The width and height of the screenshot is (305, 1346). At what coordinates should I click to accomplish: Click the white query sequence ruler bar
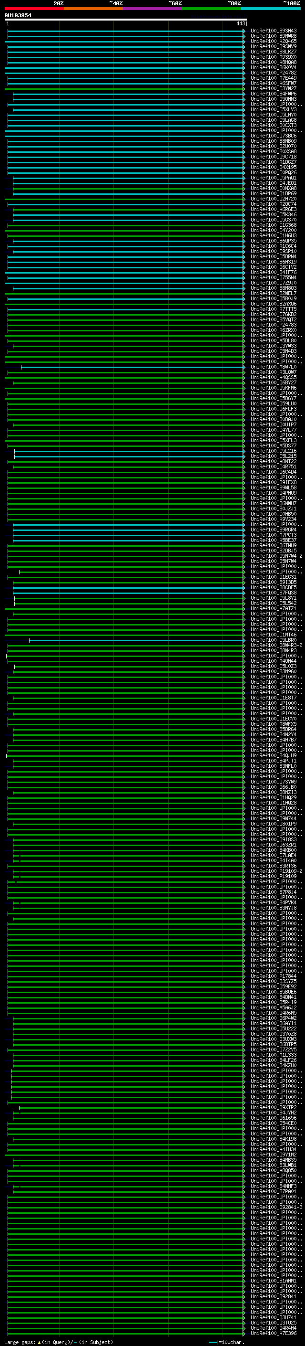pyautogui.click(x=126, y=19)
